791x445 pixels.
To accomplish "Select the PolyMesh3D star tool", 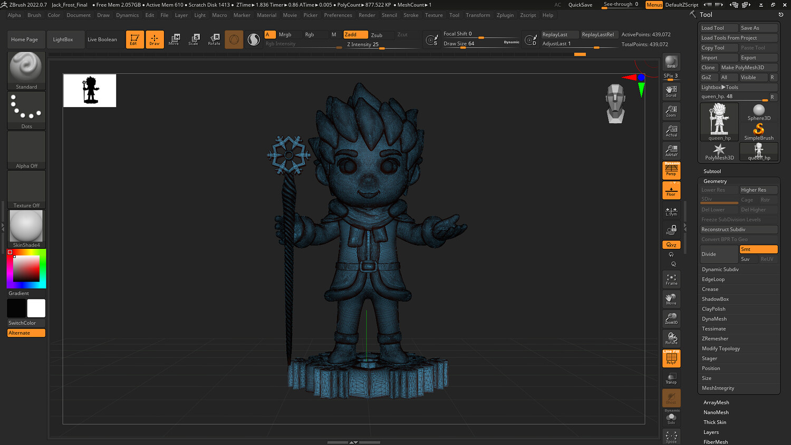I will 719,152.
